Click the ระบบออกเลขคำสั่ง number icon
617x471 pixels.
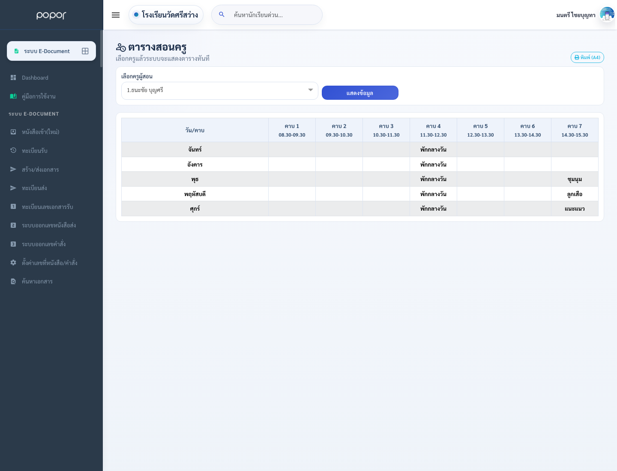tap(13, 244)
